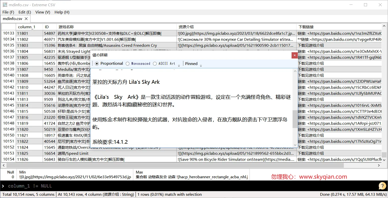The image size is (388, 198).
Task: Open the Edit (E) menu
Action: [25, 12]
